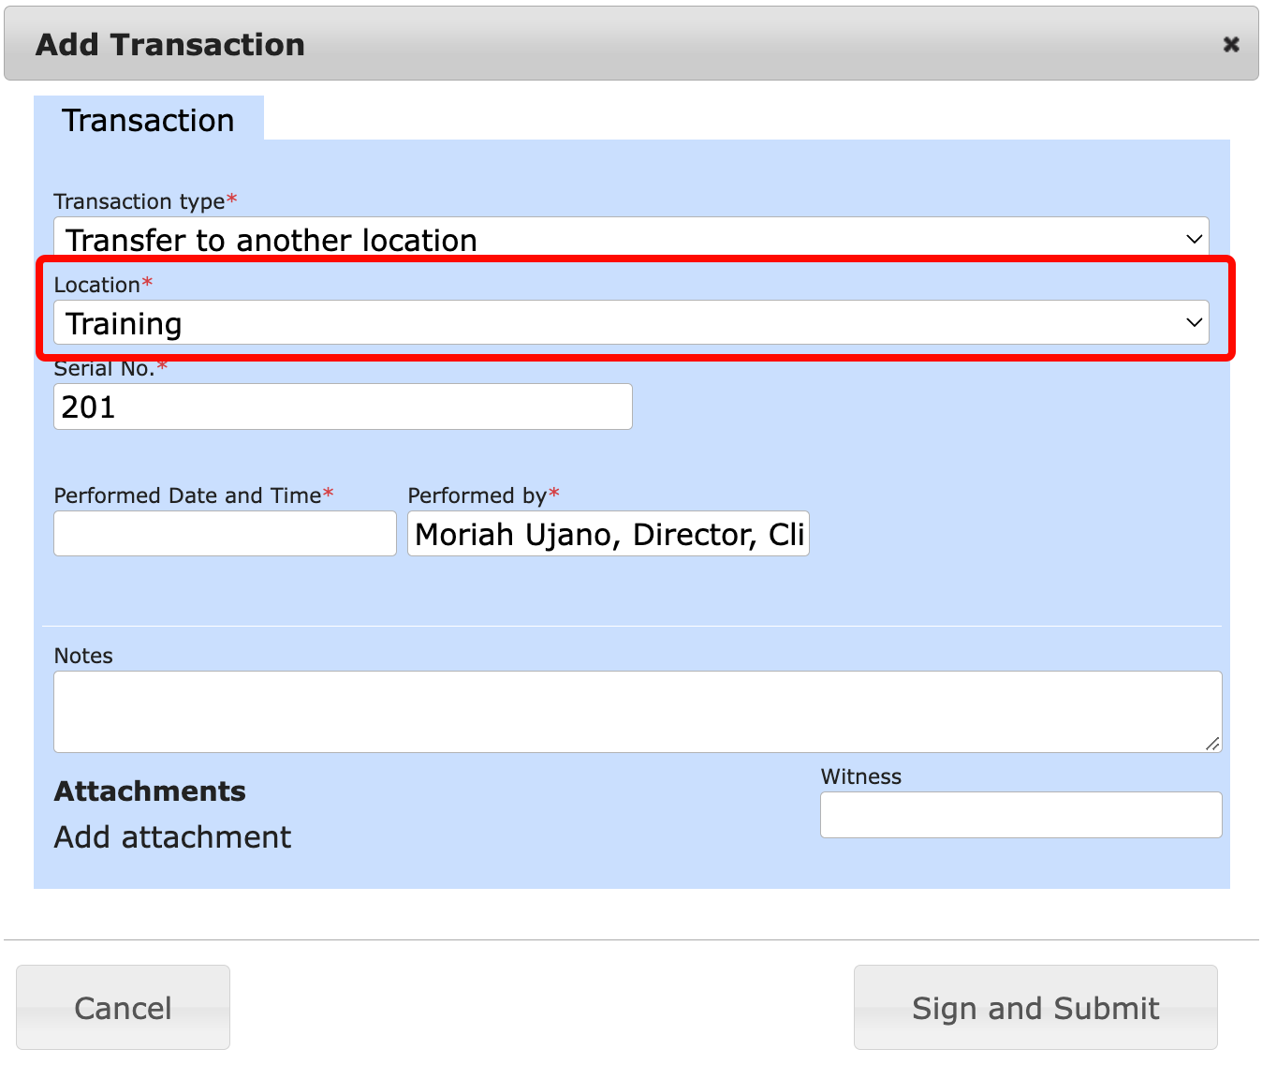Focus the Witness input box
The width and height of the screenshot is (1262, 1079).
(1020, 815)
